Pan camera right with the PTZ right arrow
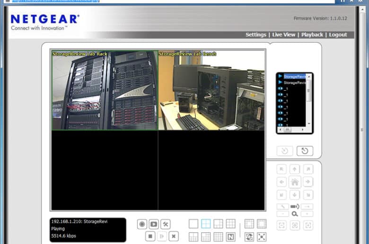The height and width of the screenshot is (244, 369). pyautogui.click(x=308, y=182)
